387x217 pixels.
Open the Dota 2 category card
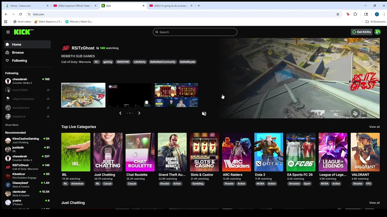click(269, 152)
